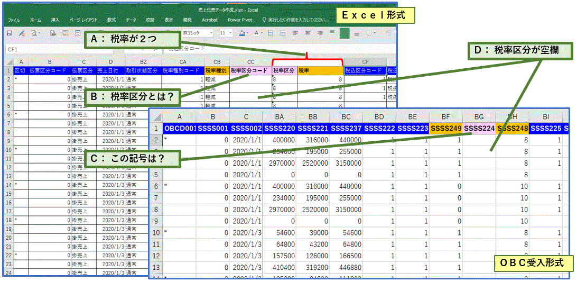Select column header CF in Excel sheet
The height and width of the screenshot is (281, 577).
(x=365, y=62)
